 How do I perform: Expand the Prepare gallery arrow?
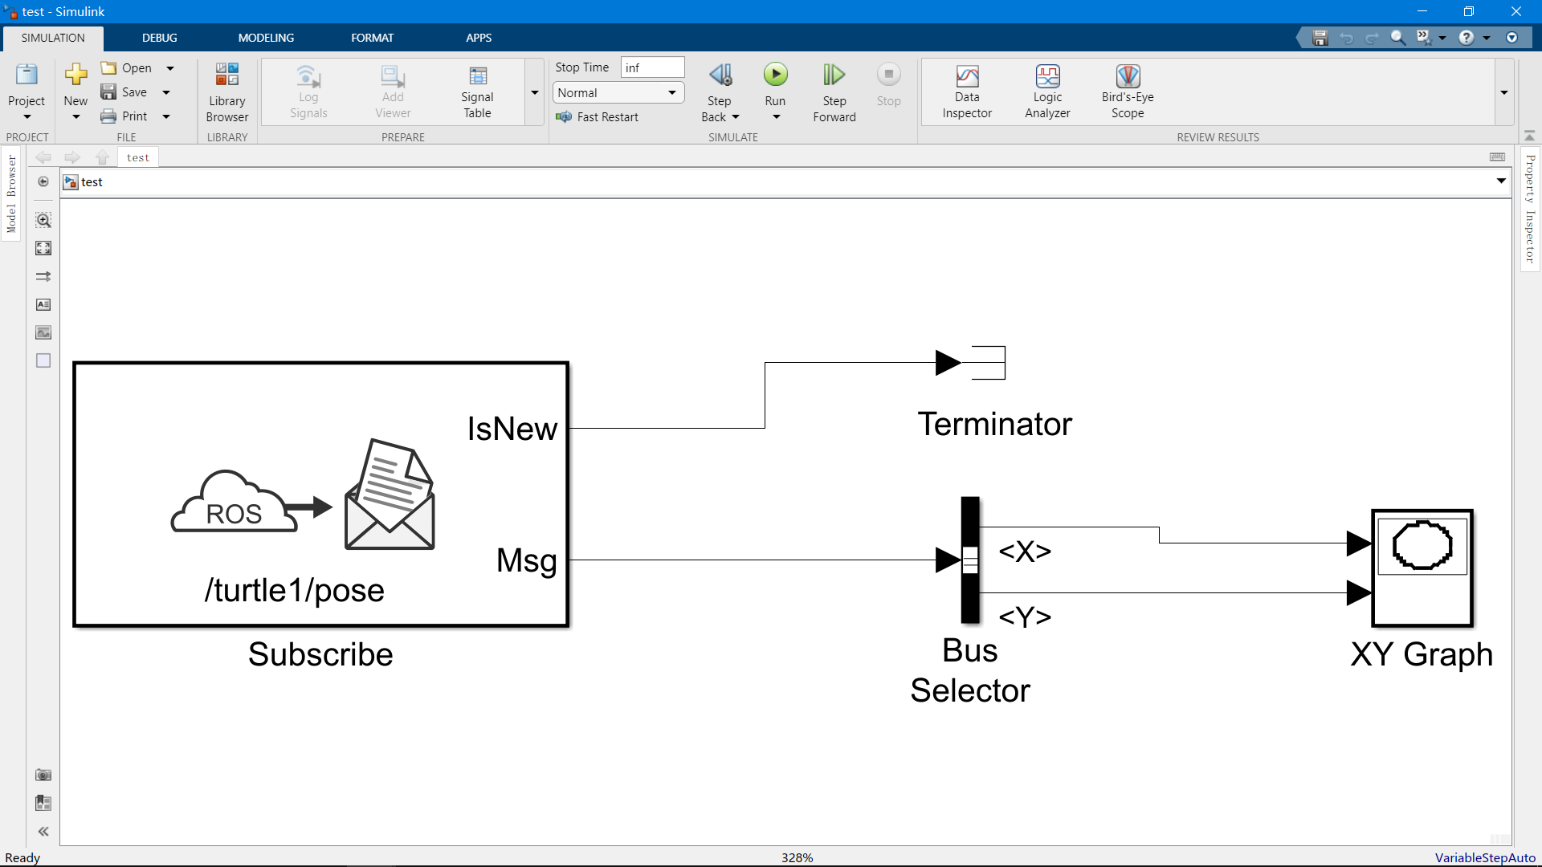coord(535,93)
